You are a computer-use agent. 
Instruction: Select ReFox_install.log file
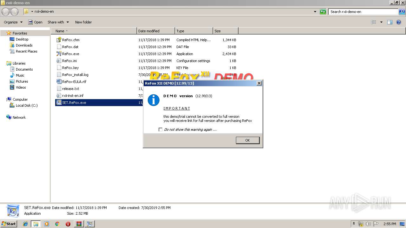coord(75,75)
